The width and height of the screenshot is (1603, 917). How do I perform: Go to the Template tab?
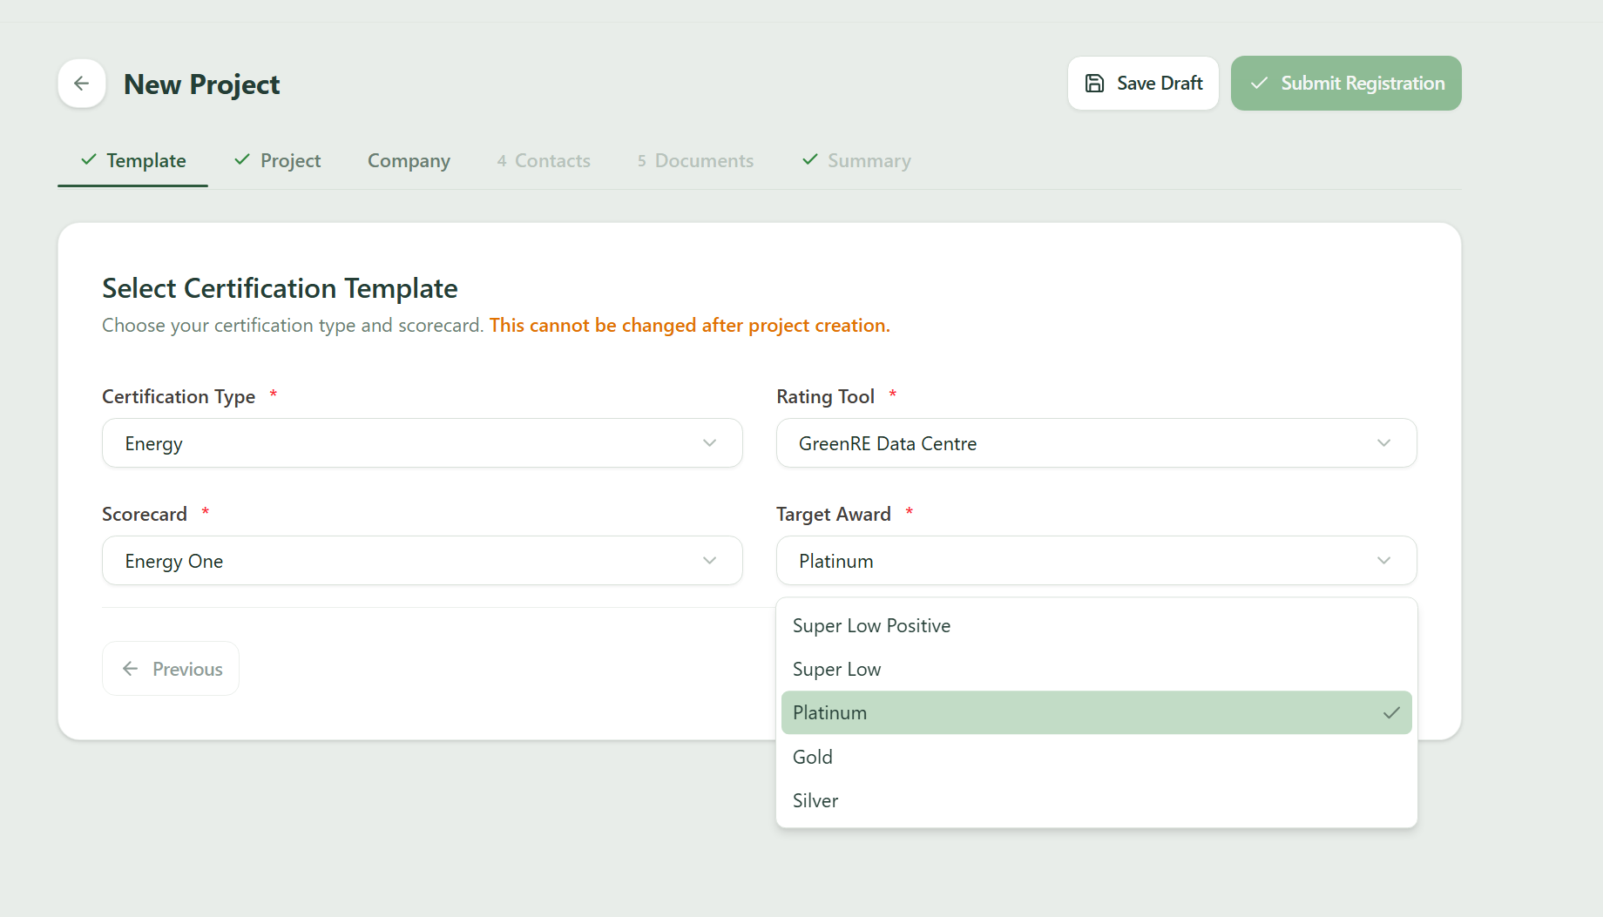(132, 161)
